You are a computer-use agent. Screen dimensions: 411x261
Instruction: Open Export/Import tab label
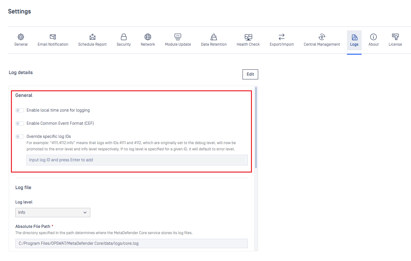click(282, 44)
